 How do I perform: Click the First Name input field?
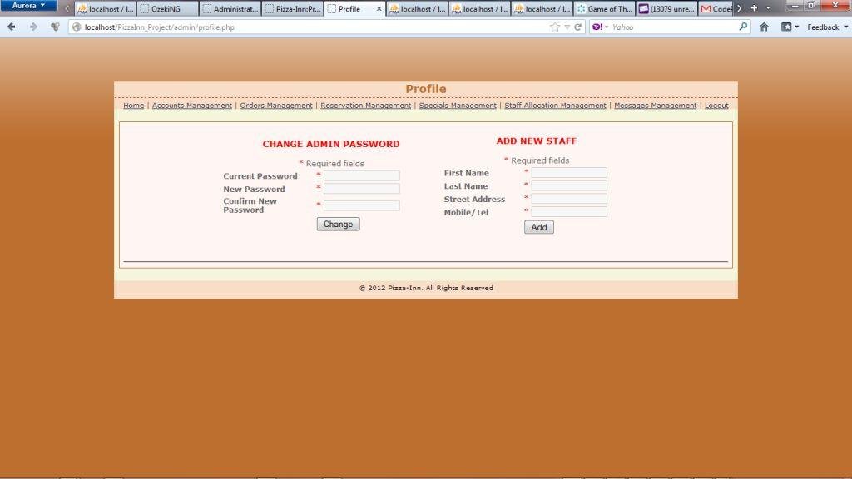568,172
